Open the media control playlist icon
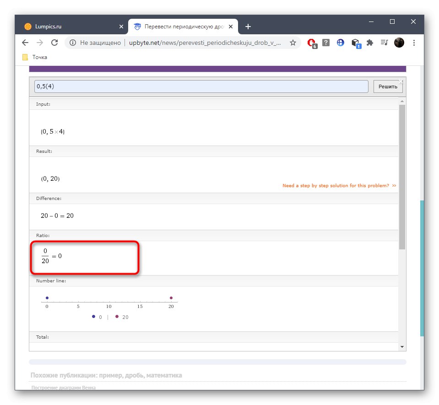This screenshot has height=405, width=439. (x=385, y=43)
